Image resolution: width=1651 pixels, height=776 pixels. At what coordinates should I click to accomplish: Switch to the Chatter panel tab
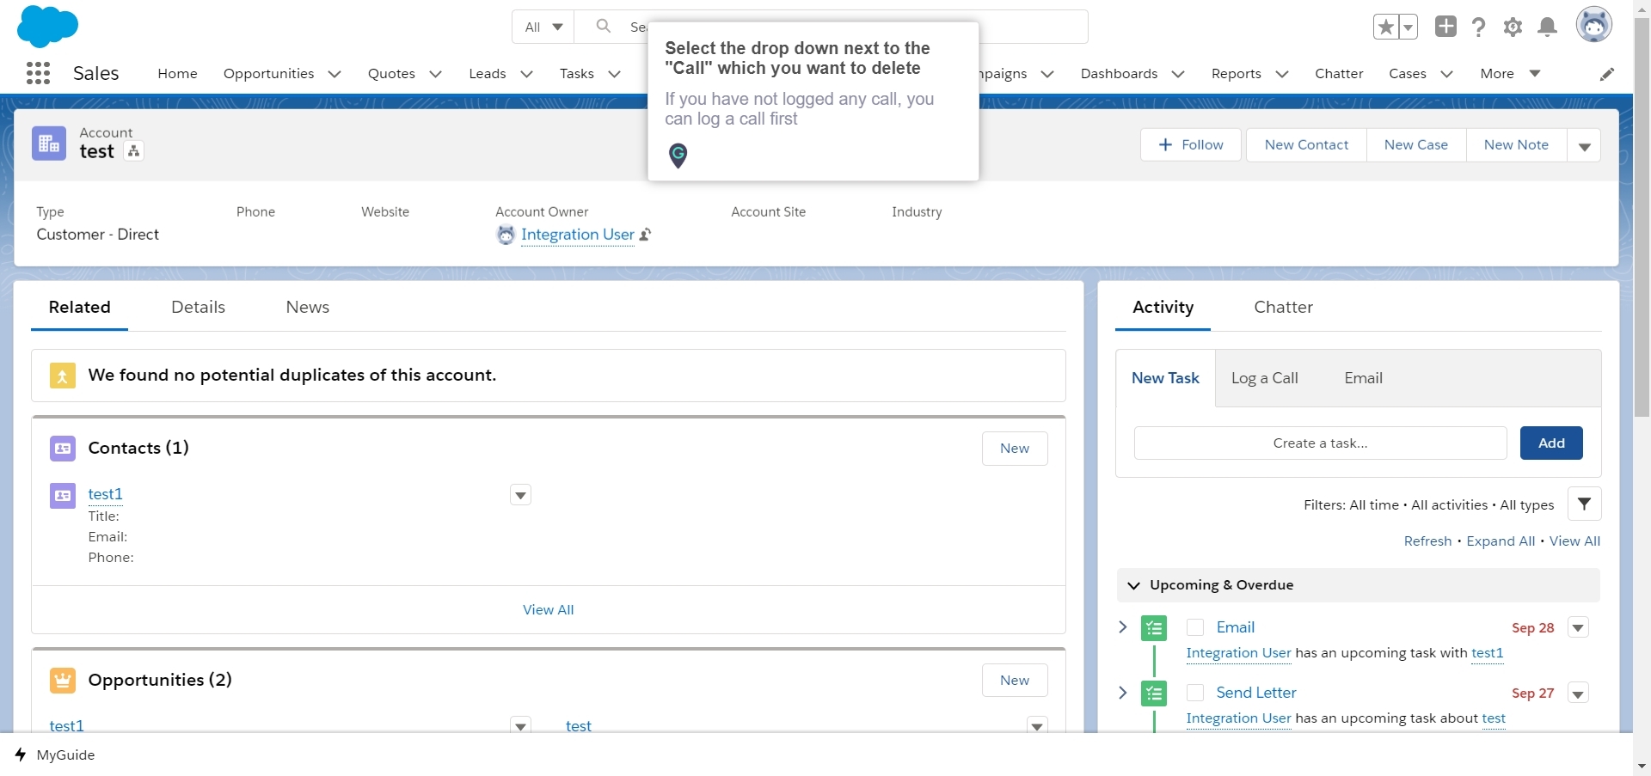point(1283,307)
